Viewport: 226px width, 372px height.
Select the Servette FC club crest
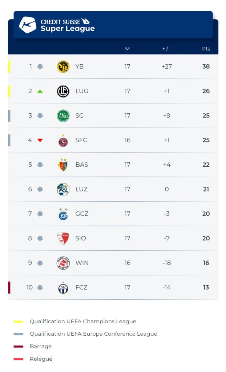tap(63, 140)
